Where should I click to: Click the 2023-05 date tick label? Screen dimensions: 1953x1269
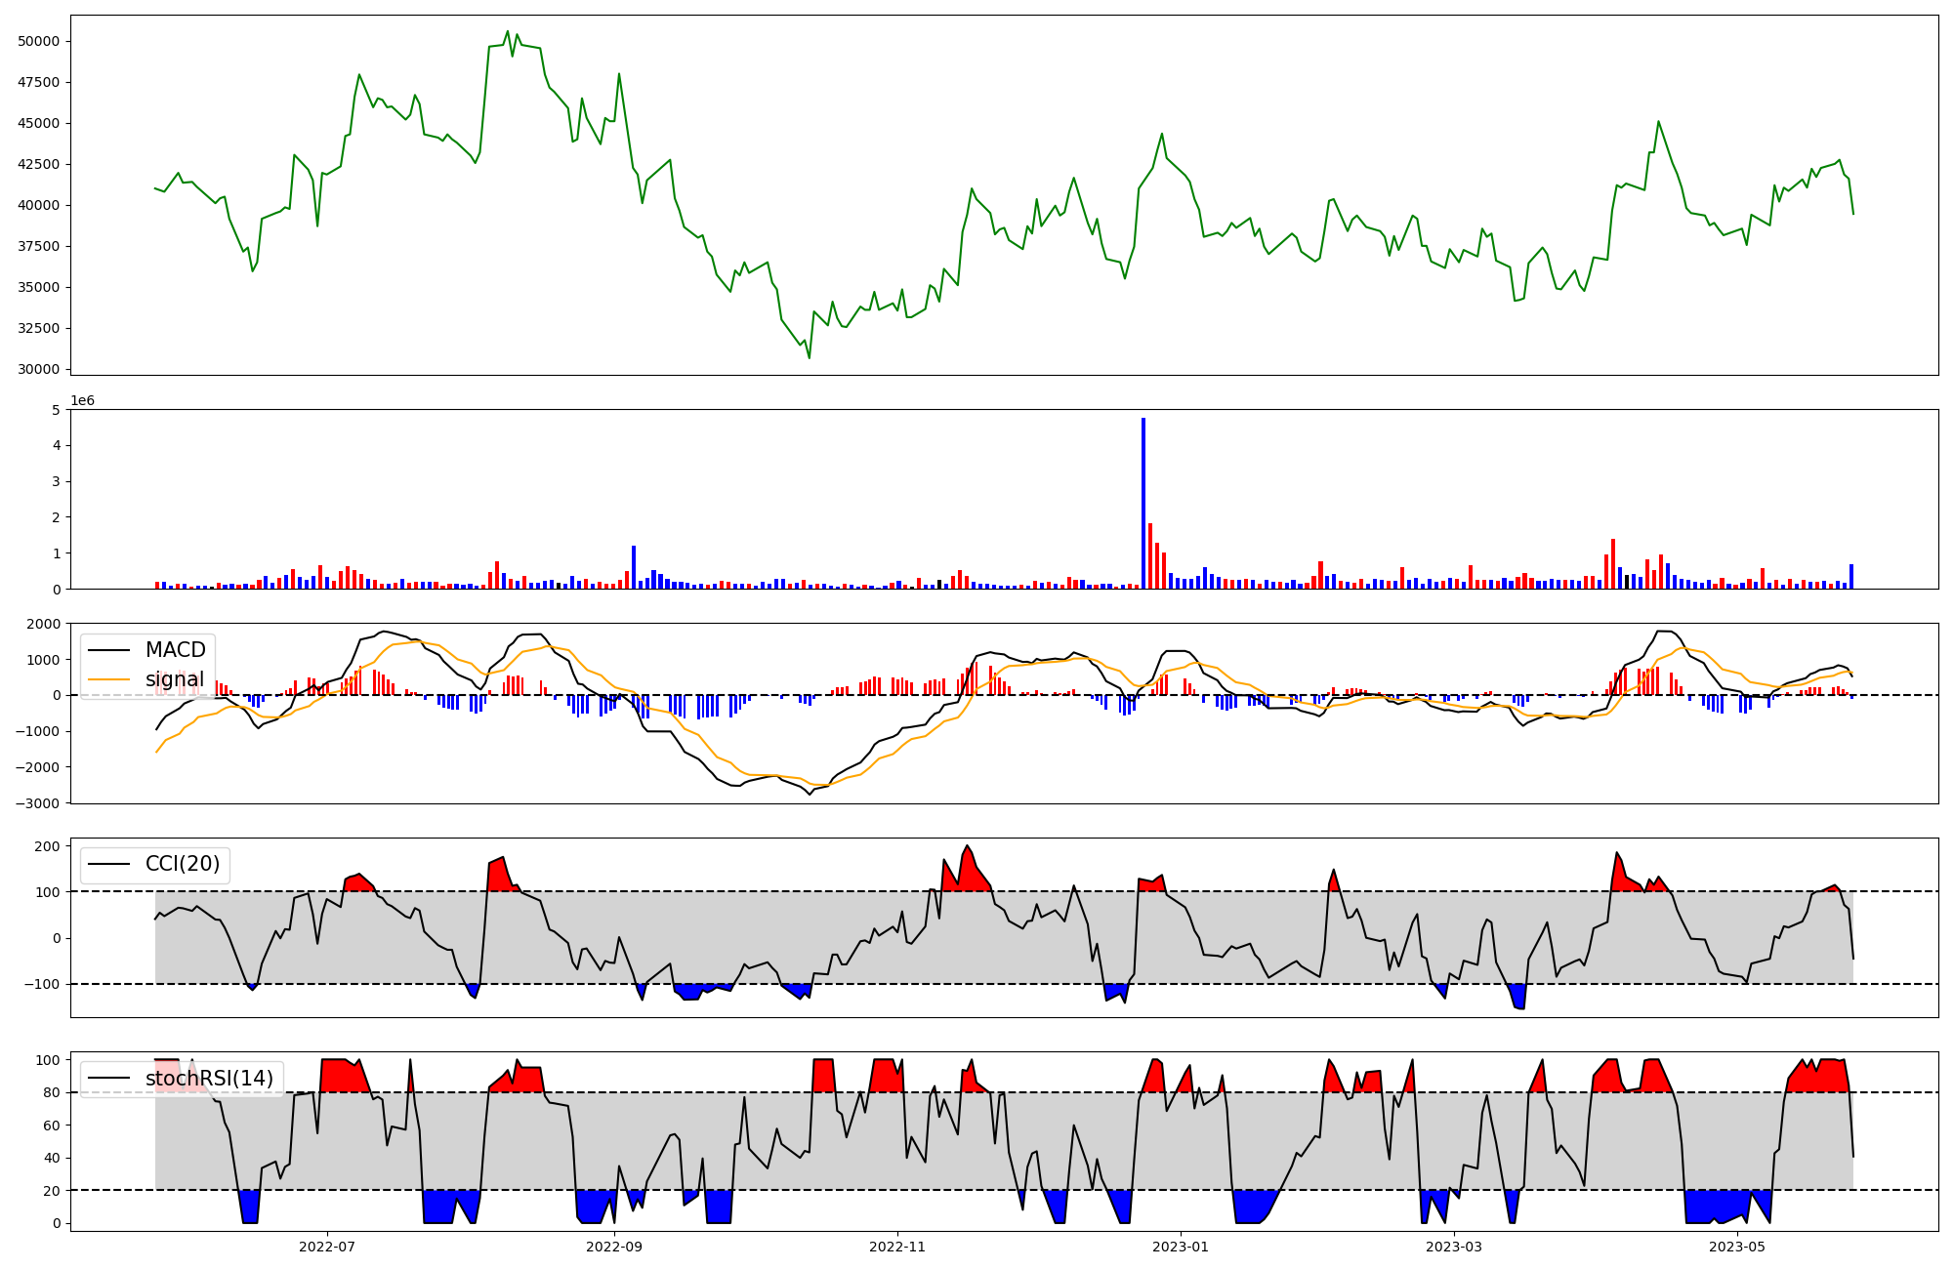click(1737, 1247)
